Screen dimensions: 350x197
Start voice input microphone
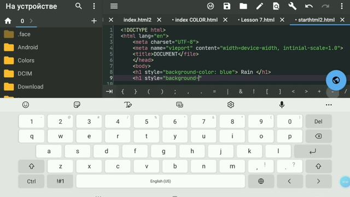[282, 105]
